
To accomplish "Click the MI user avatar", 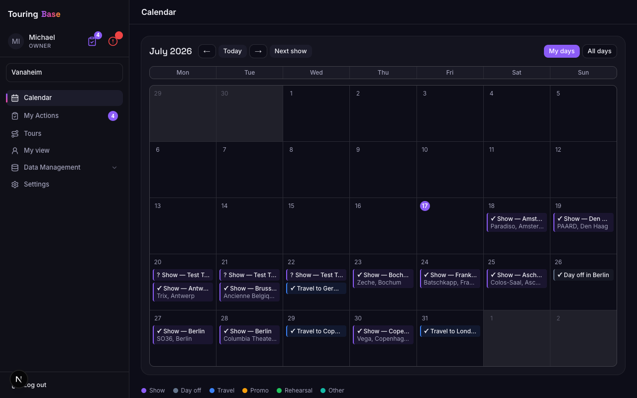I will (x=16, y=41).
